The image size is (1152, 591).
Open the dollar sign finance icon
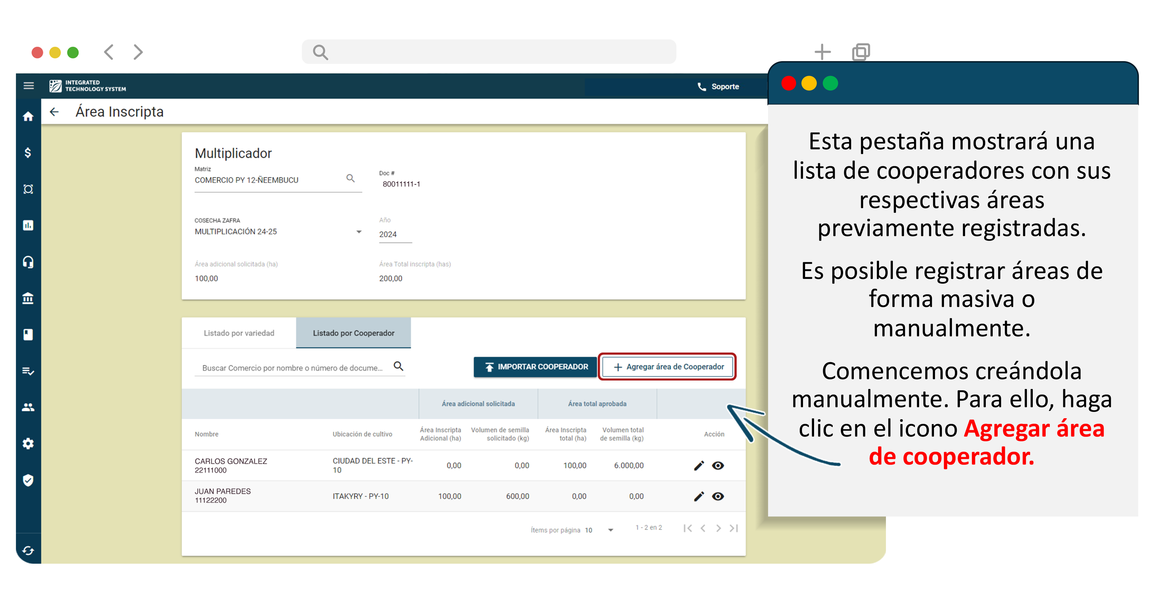(x=28, y=153)
